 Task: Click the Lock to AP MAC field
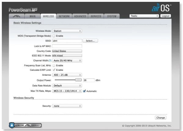point(67,46)
